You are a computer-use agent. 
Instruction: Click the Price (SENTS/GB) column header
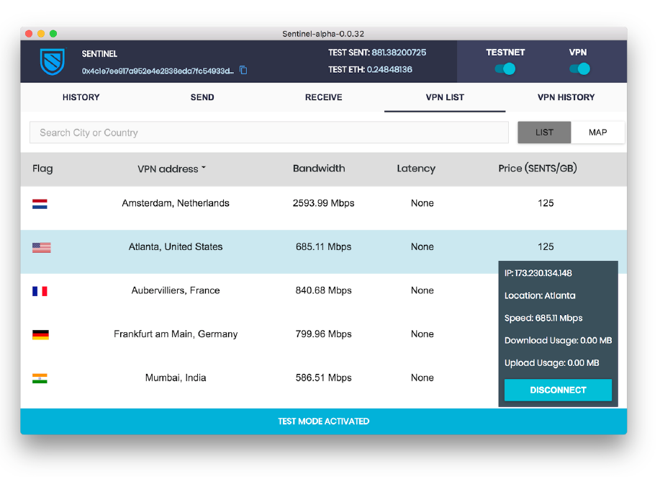pyautogui.click(x=538, y=169)
